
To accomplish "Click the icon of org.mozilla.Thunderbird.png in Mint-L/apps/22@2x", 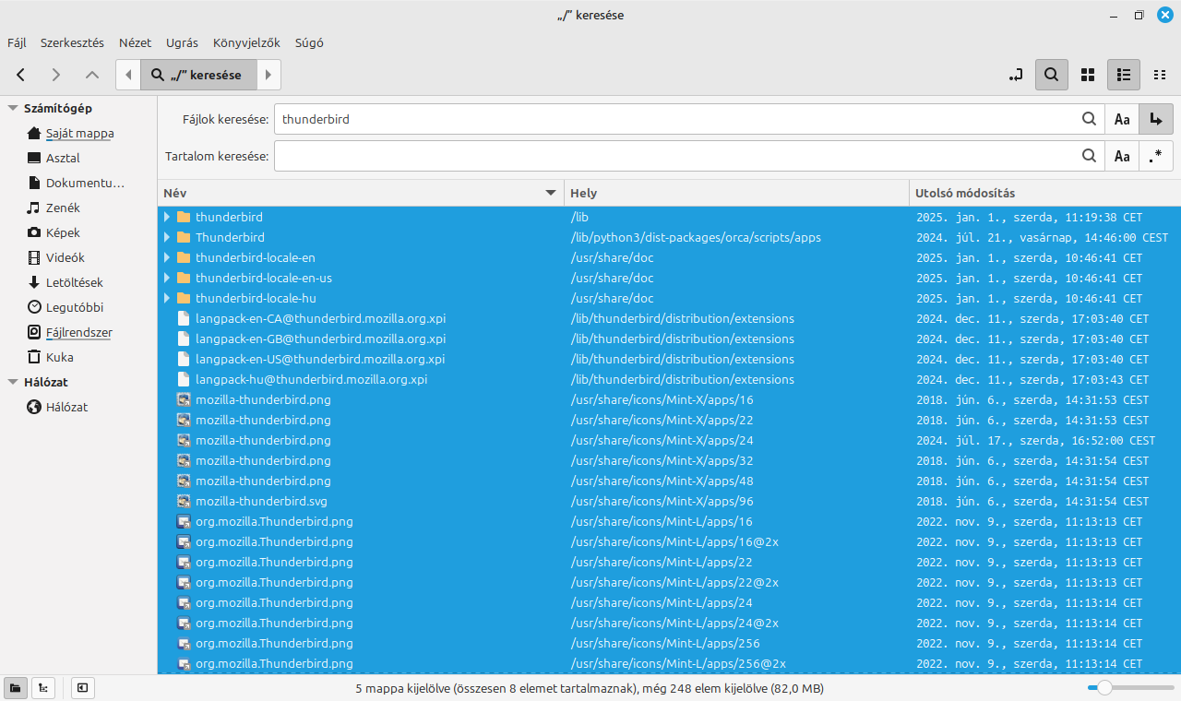I will (184, 582).
